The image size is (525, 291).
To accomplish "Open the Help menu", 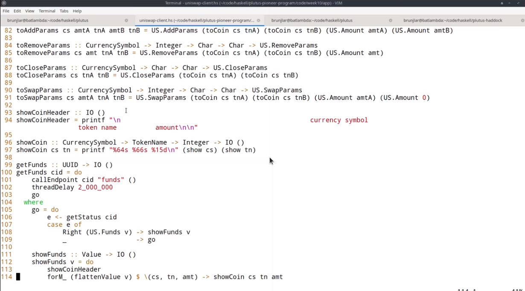I will coord(77,11).
